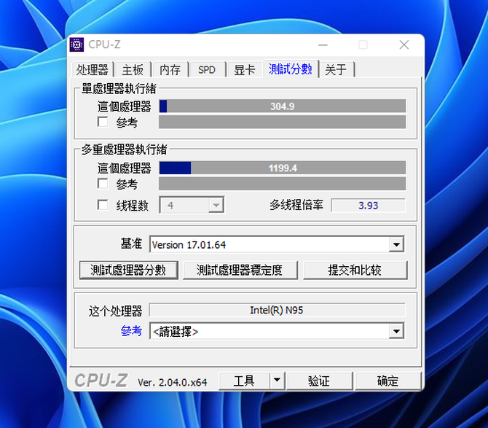The height and width of the screenshot is (428, 488).
Task: Click the multi-thread score bar 1199.4
Action: point(282,168)
